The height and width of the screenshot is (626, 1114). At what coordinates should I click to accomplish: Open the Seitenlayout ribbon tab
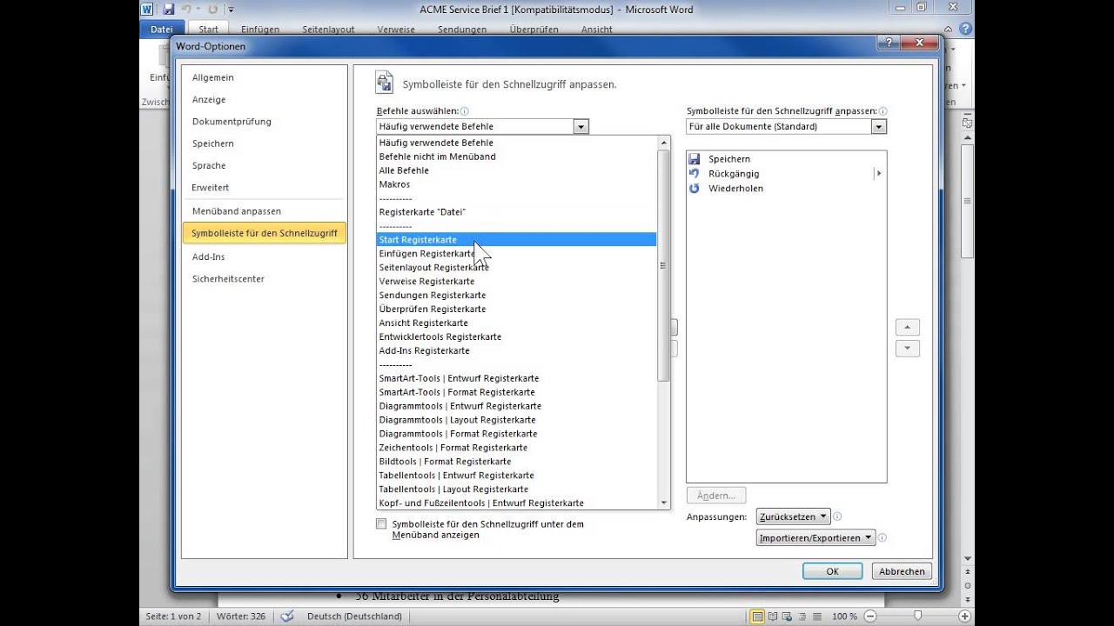[x=328, y=29]
